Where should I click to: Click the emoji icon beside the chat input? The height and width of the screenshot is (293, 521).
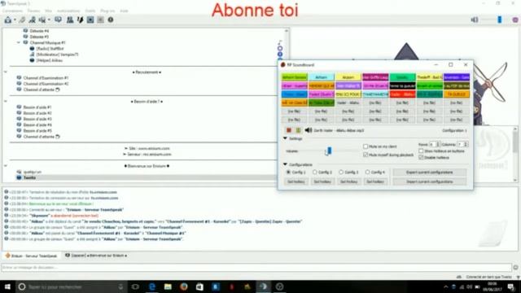[515, 268]
